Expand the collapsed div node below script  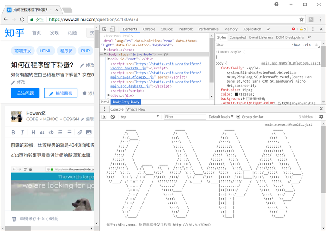pyautogui.click(x=109, y=95)
